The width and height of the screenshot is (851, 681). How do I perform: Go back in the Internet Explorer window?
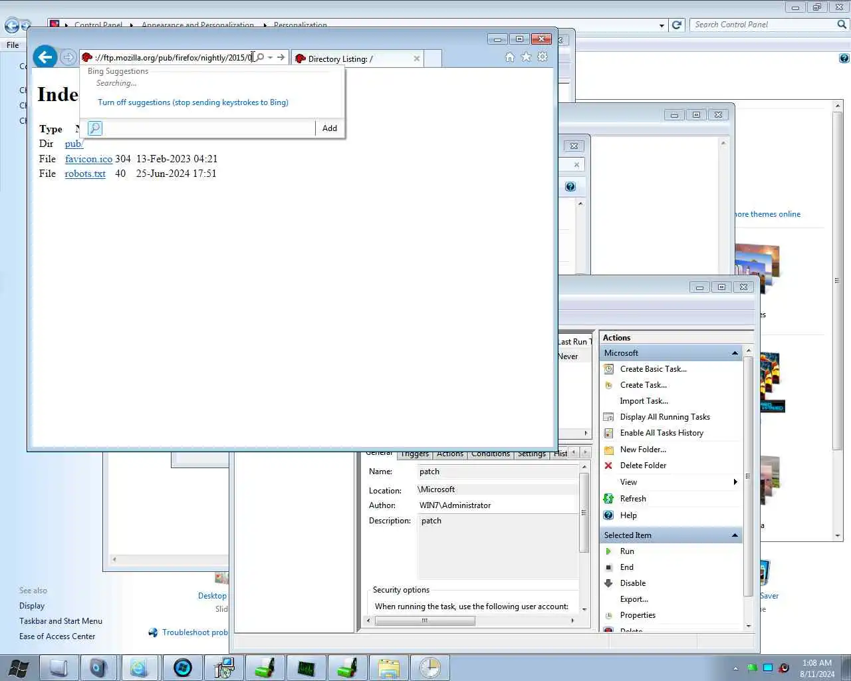(45, 57)
